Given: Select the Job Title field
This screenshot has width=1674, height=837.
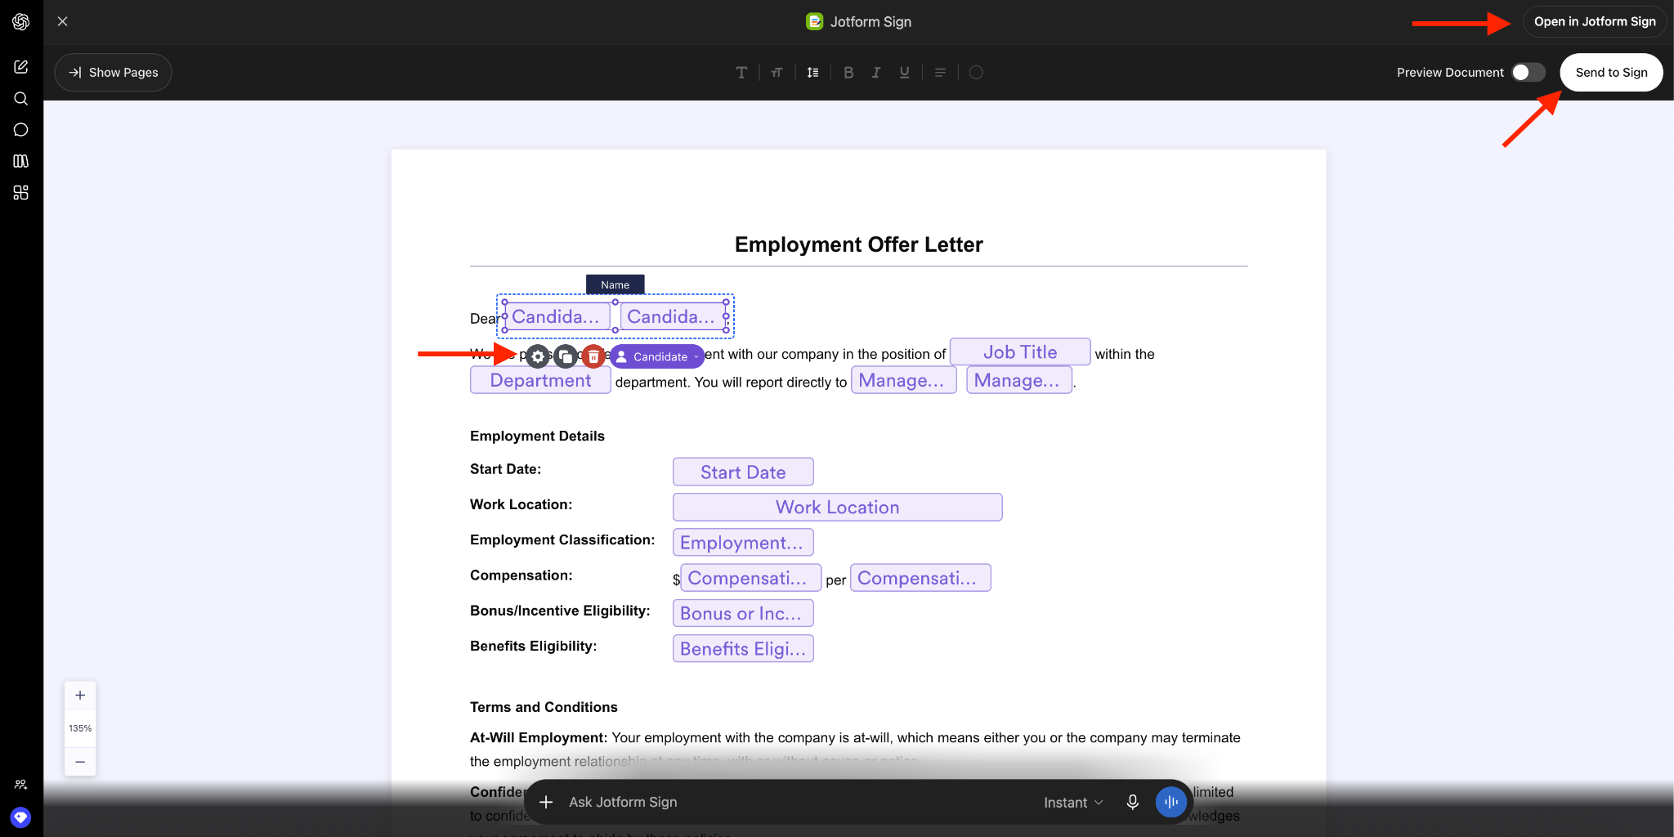Looking at the screenshot, I should 1020,351.
